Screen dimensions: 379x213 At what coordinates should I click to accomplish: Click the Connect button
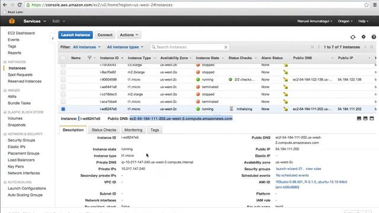click(x=105, y=35)
